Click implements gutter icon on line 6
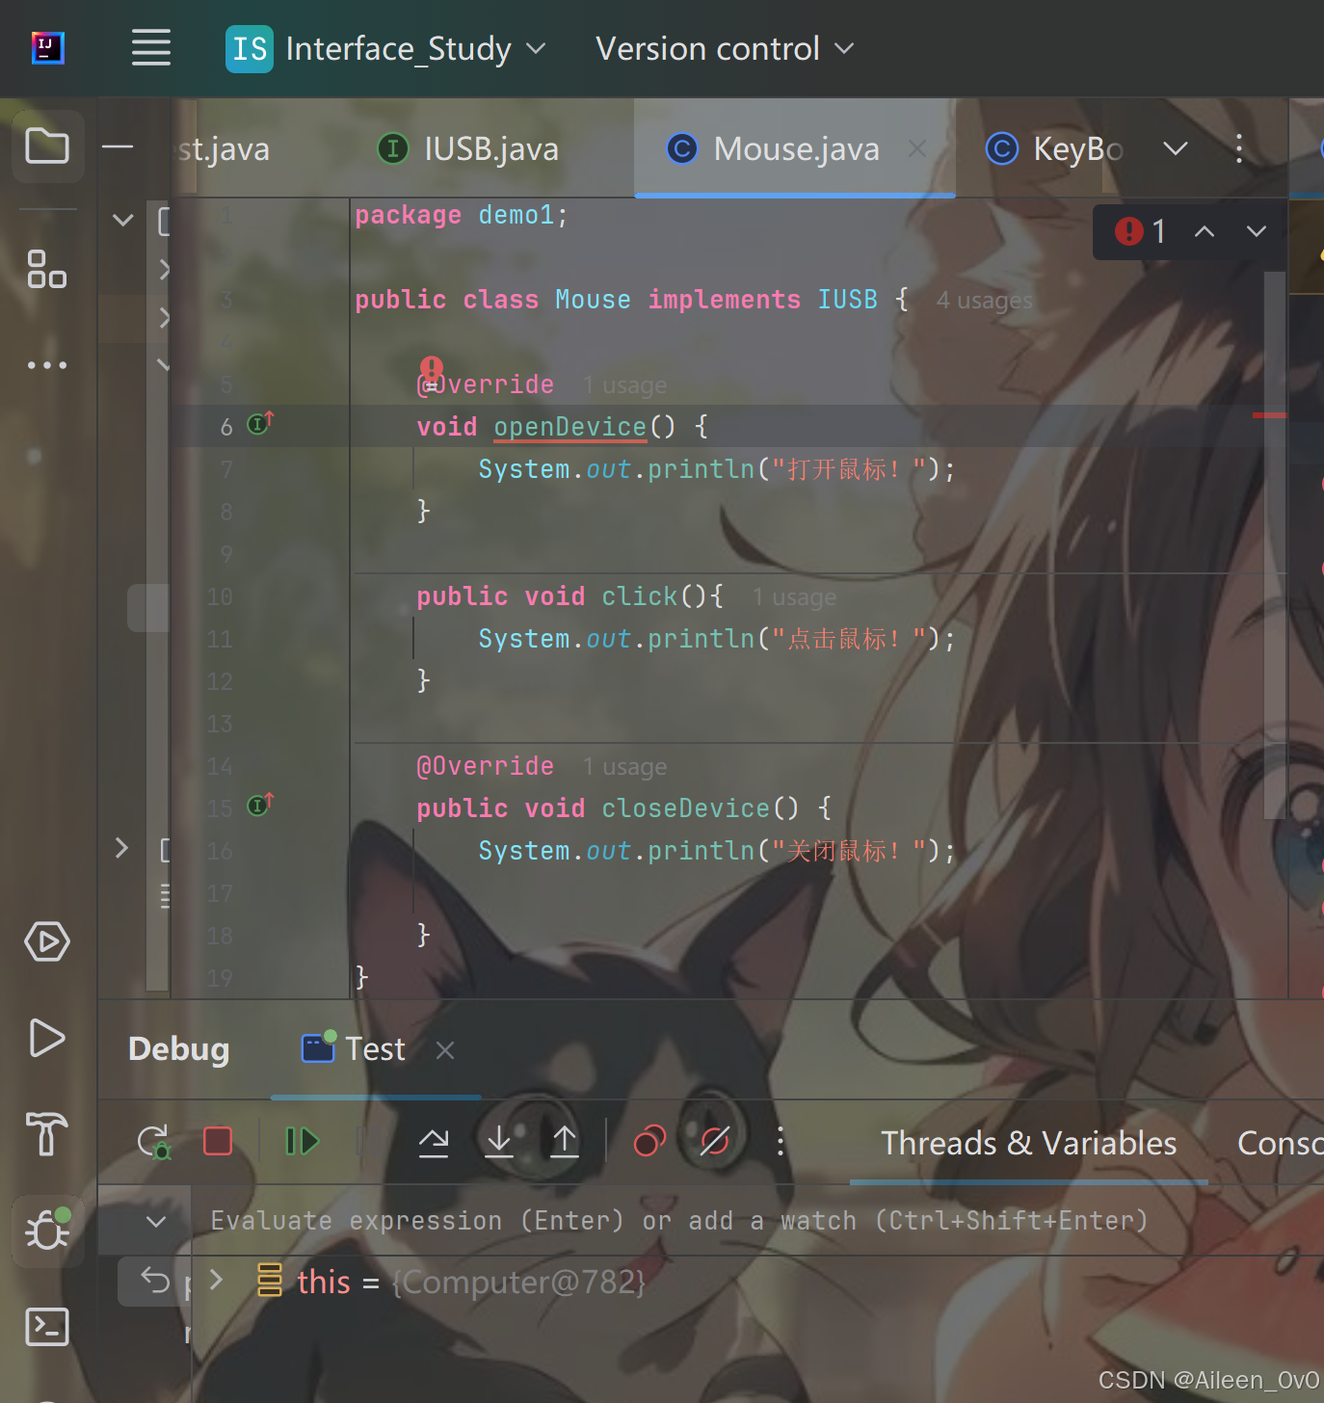 [260, 423]
